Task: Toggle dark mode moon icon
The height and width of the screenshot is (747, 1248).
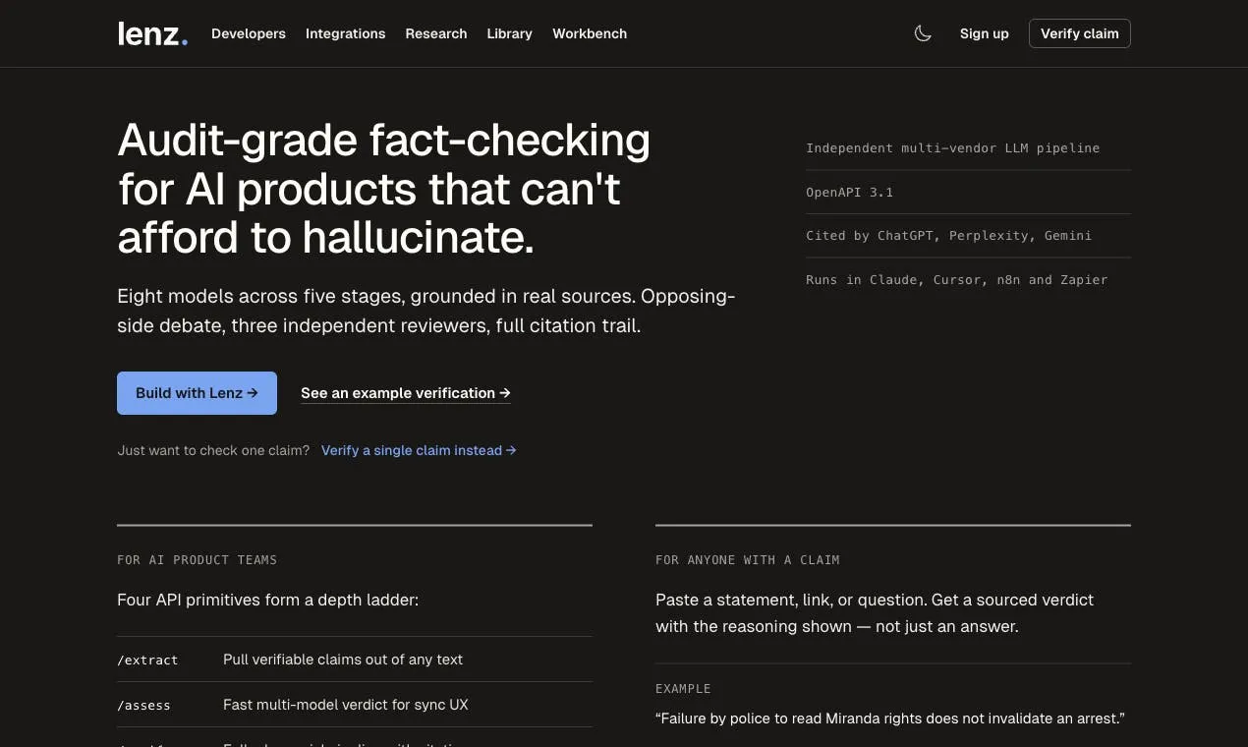Action: (x=923, y=33)
